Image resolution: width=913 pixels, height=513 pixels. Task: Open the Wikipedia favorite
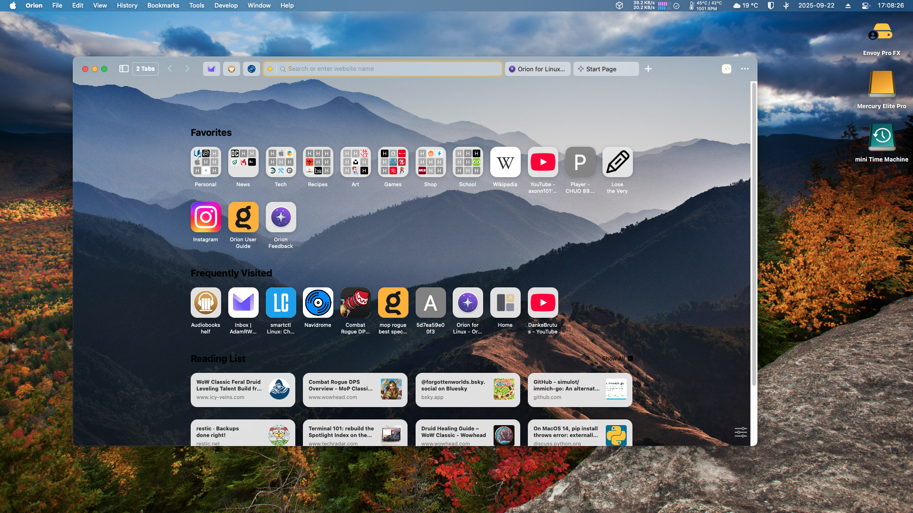tap(505, 162)
